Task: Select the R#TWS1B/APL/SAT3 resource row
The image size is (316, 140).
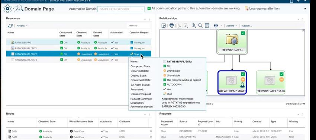Action: coord(78,60)
